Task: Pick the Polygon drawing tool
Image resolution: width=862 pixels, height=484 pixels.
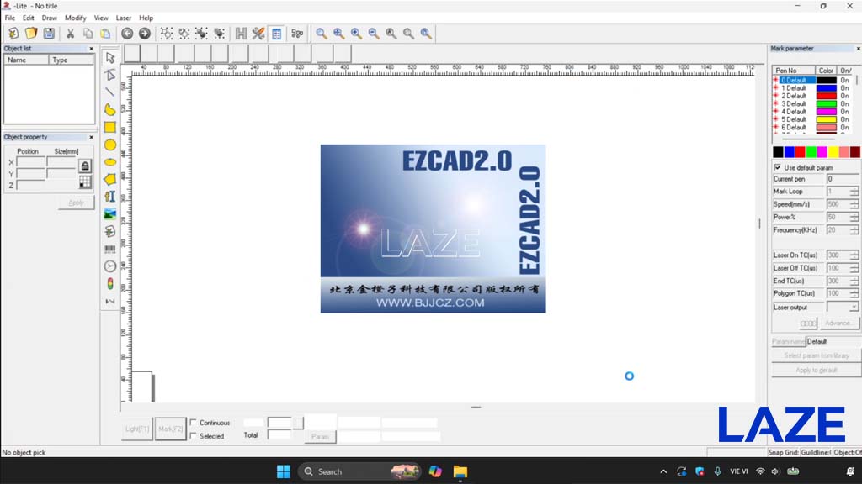Action: 110,180
